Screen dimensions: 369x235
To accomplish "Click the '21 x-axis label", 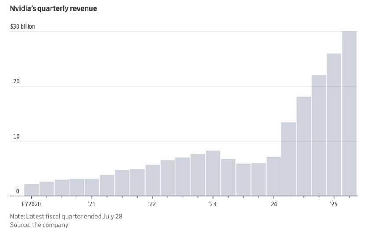I will [91, 204].
